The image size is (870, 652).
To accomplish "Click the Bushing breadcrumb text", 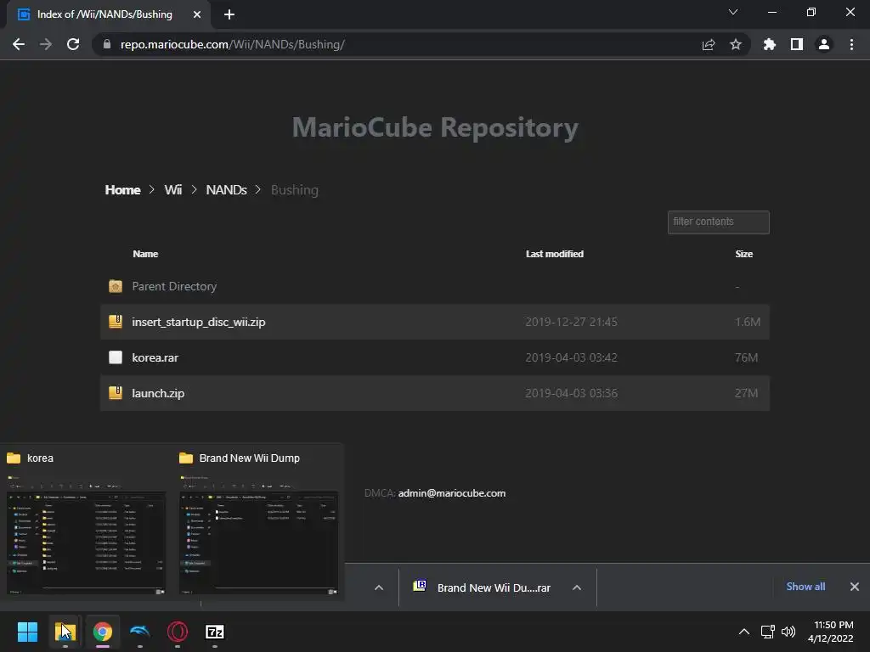I will (x=295, y=190).
